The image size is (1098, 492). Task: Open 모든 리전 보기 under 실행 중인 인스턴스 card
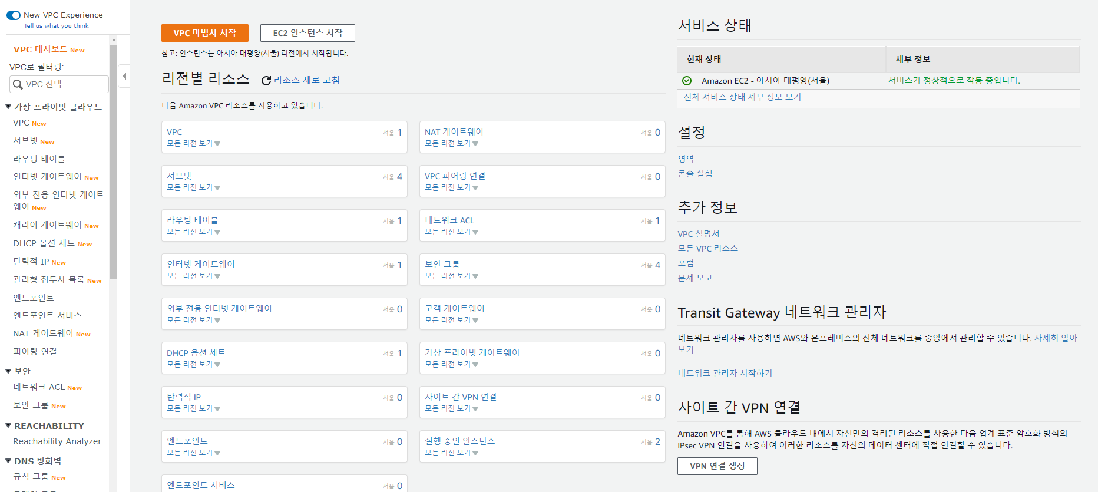452,453
